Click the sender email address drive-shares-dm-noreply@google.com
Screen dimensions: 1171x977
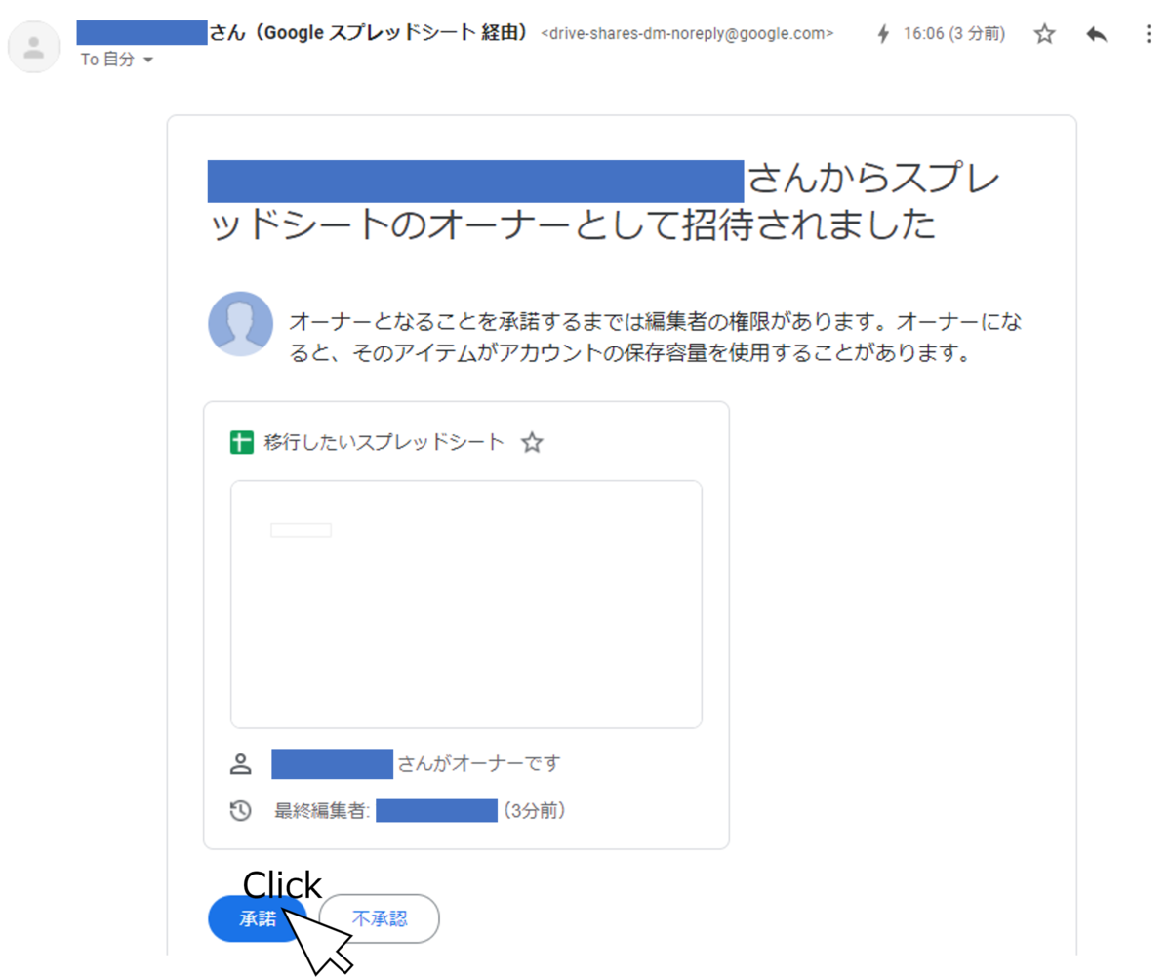tap(687, 33)
